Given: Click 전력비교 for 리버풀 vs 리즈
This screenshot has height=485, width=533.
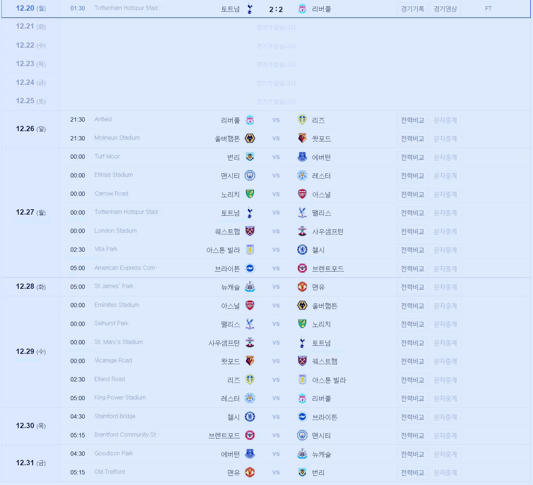Looking at the screenshot, I should pos(412,120).
